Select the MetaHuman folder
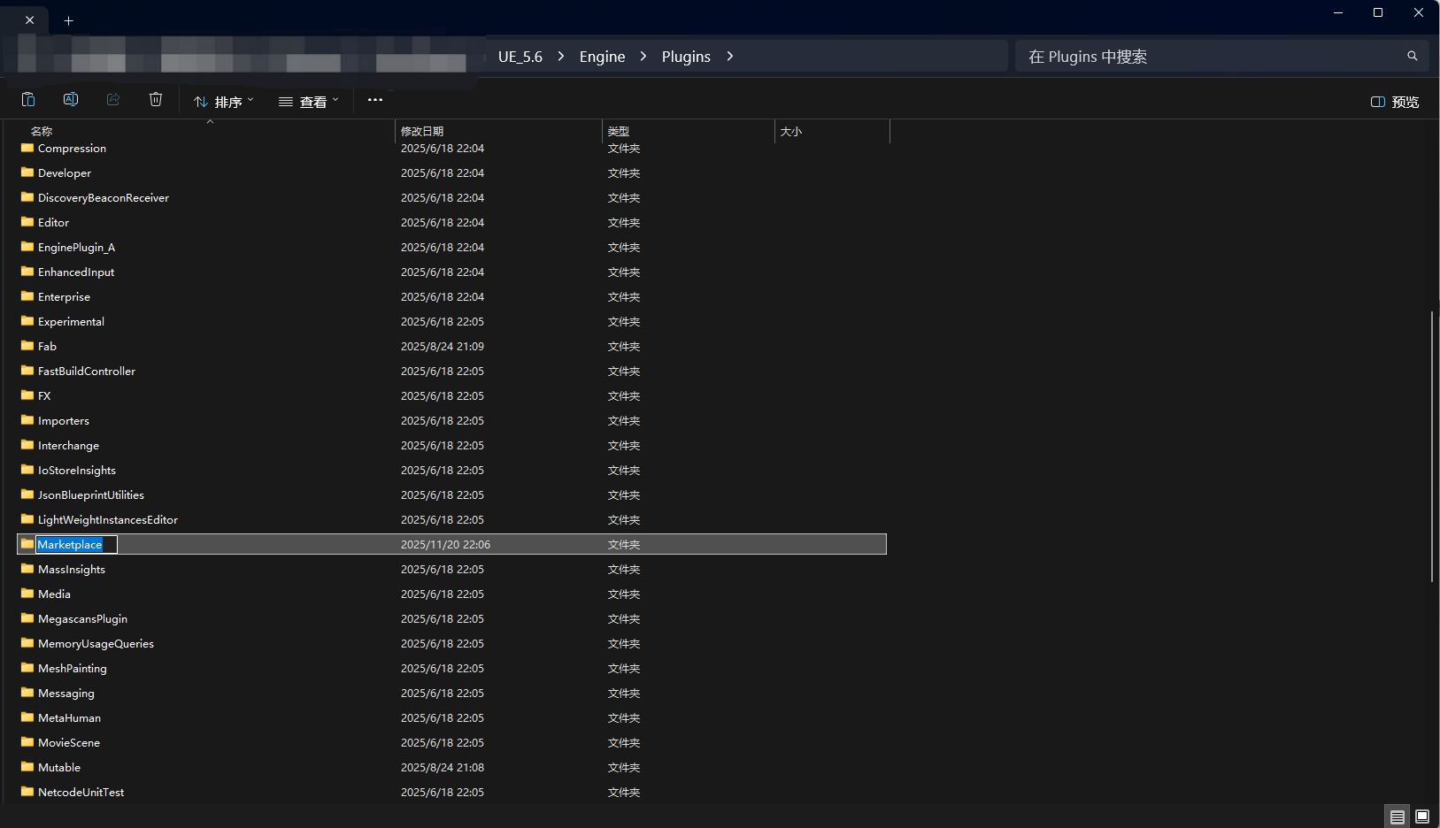This screenshot has width=1440, height=828. (x=69, y=718)
